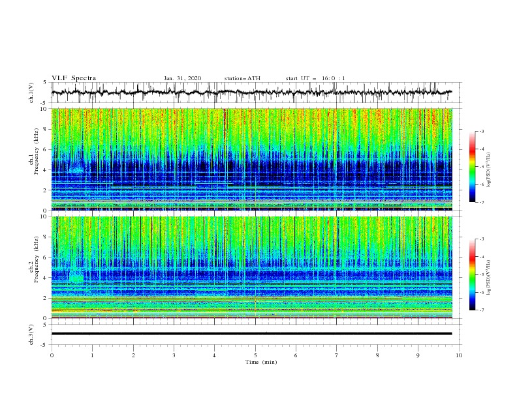Click the time axis tick label 7

point(337,355)
